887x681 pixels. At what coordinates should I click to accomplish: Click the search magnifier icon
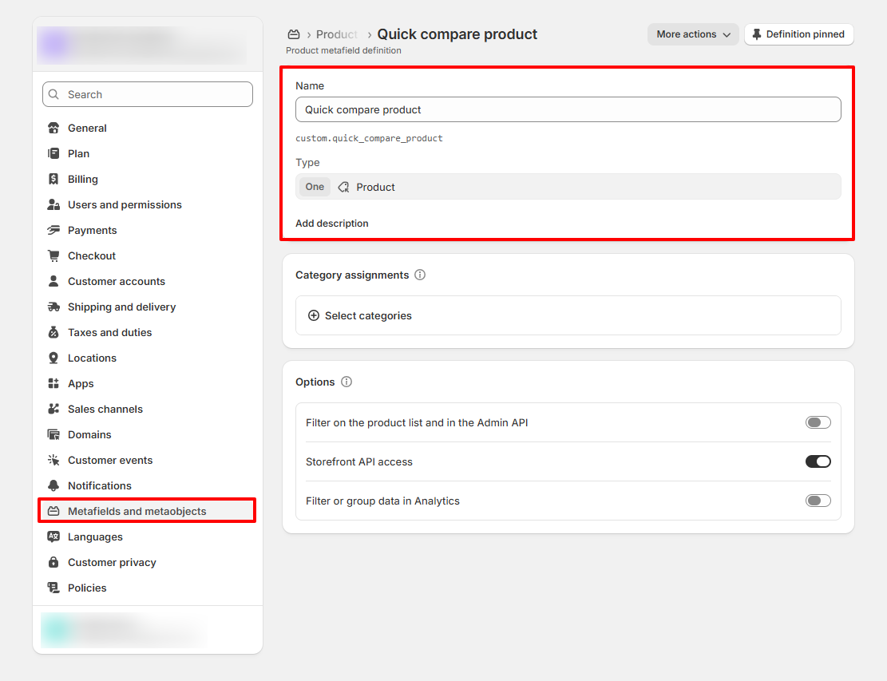tap(53, 94)
